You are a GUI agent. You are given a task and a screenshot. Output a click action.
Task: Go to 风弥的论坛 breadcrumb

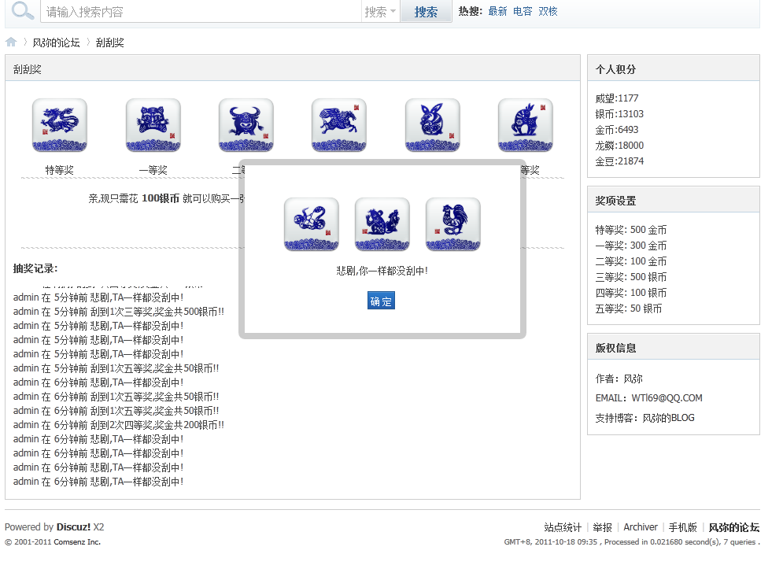tap(56, 42)
